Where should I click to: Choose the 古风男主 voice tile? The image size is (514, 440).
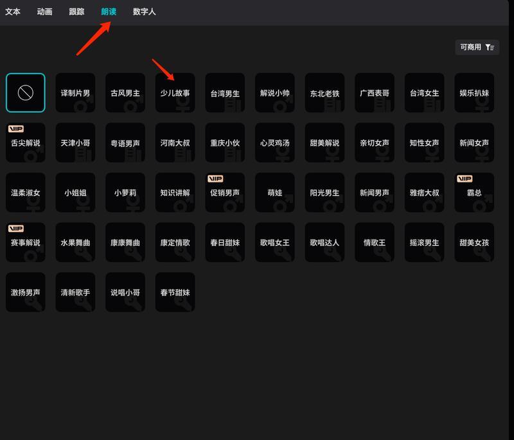click(125, 92)
